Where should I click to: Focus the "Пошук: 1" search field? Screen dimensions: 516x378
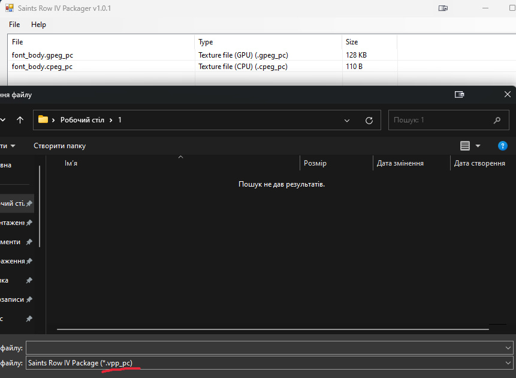(x=448, y=120)
